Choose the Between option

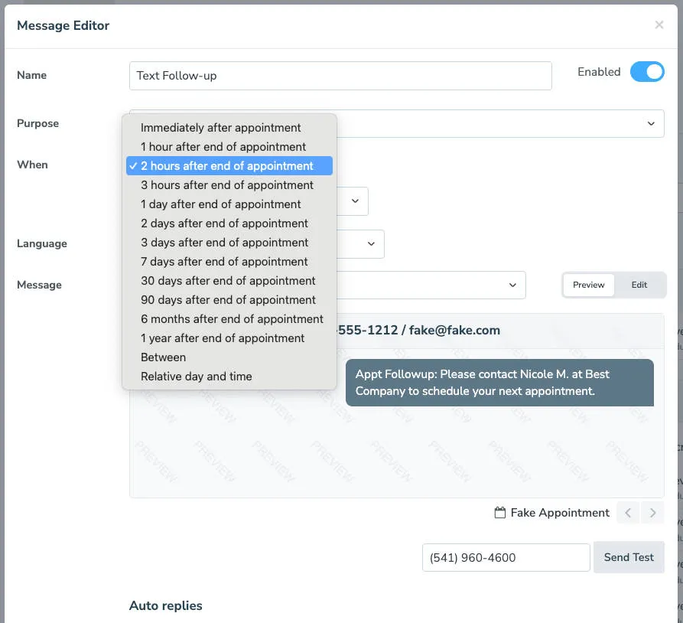click(161, 357)
